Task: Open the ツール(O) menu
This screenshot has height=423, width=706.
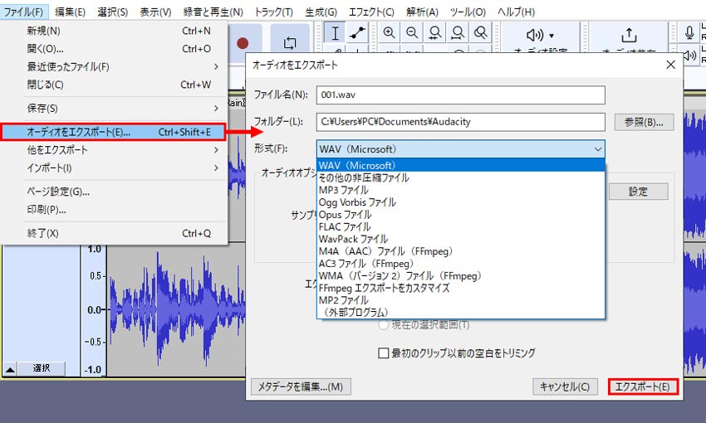Action: [x=468, y=12]
